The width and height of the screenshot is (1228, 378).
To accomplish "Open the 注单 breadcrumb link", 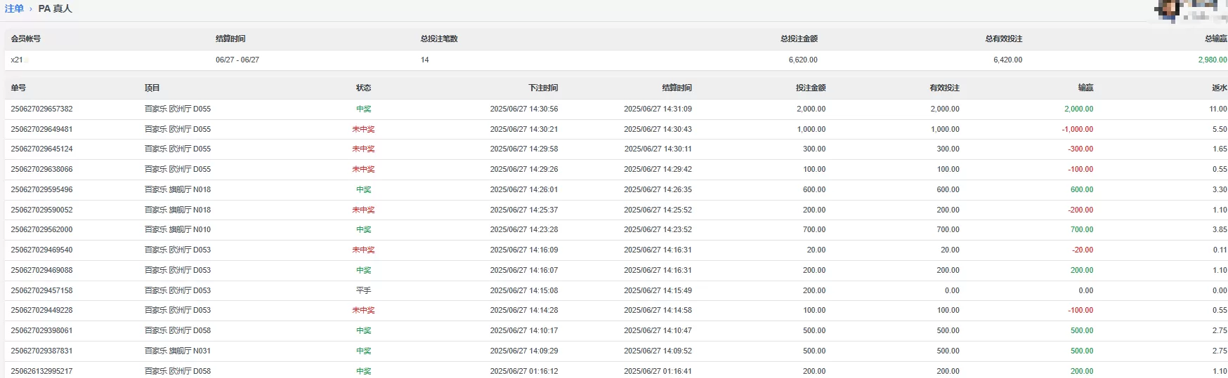I will [x=14, y=8].
